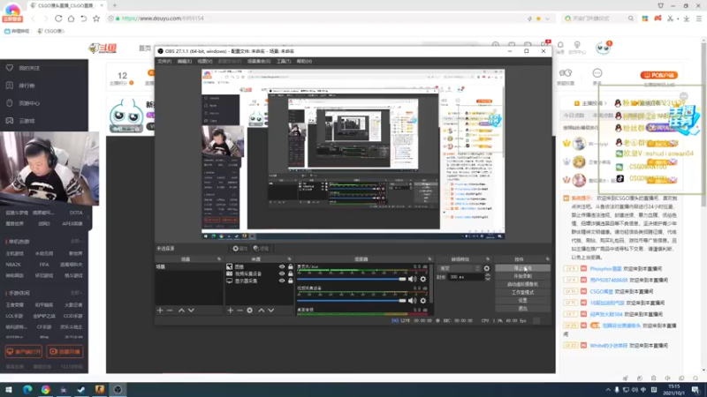The height and width of the screenshot is (397, 707).
Task: Open OBS 场景集合 menu
Action: [x=259, y=61]
